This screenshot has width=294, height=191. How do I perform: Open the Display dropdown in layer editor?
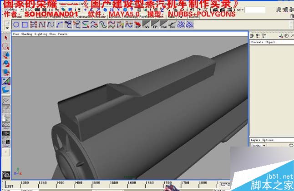click(x=259, y=145)
